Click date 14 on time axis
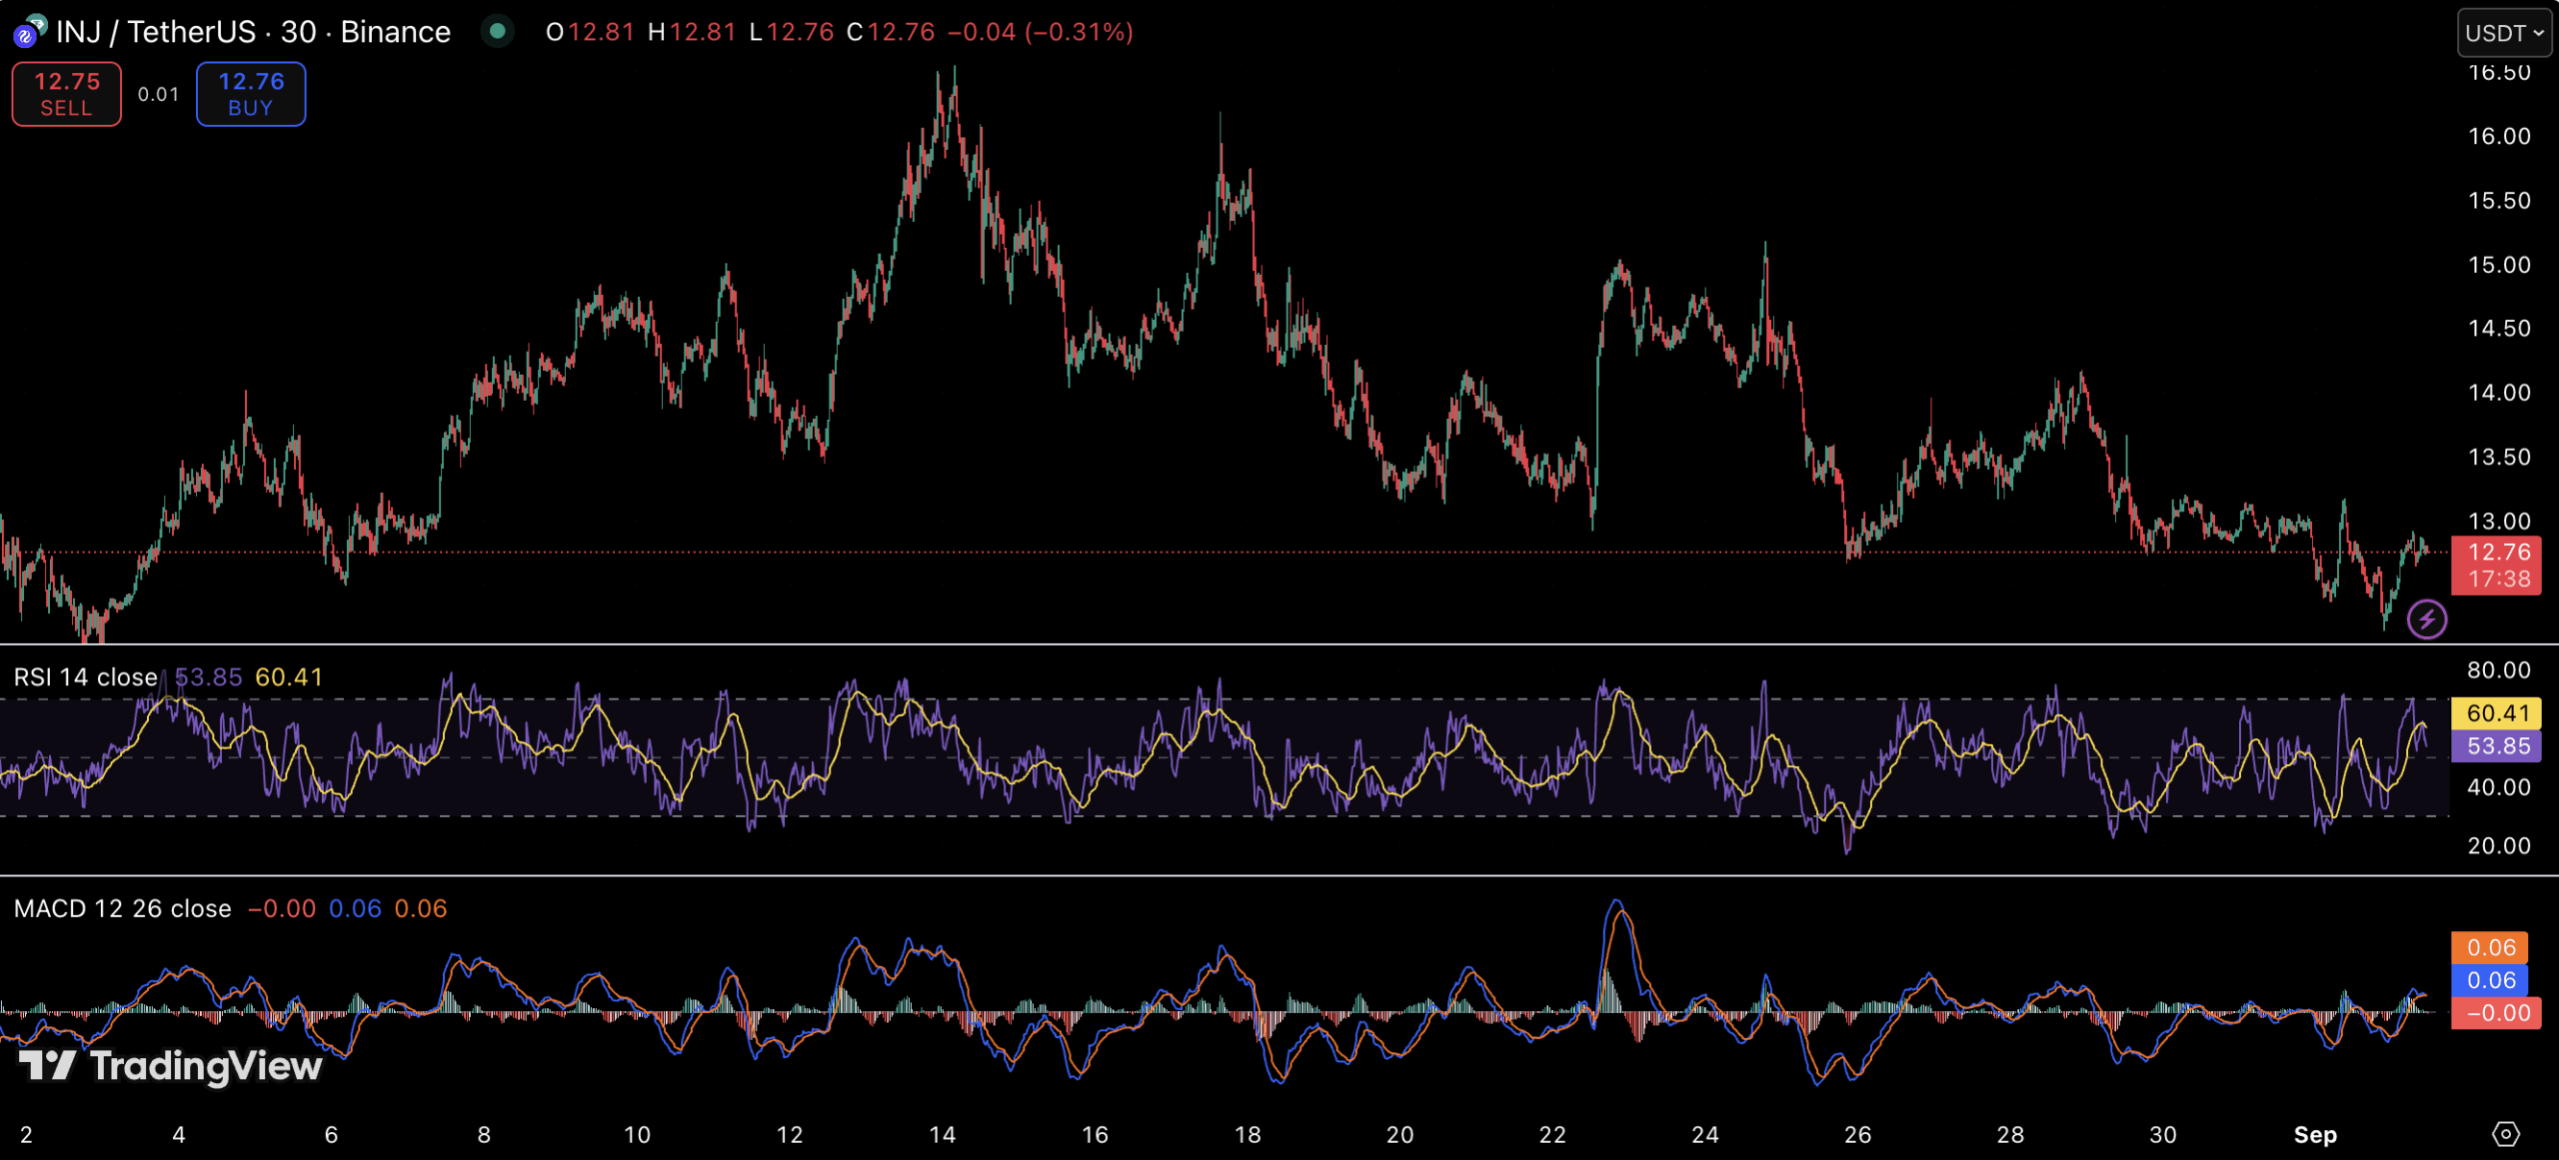 [943, 1135]
